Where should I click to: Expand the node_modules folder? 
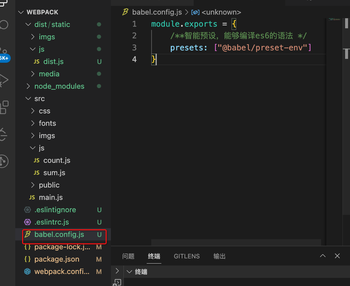pos(59,86)
